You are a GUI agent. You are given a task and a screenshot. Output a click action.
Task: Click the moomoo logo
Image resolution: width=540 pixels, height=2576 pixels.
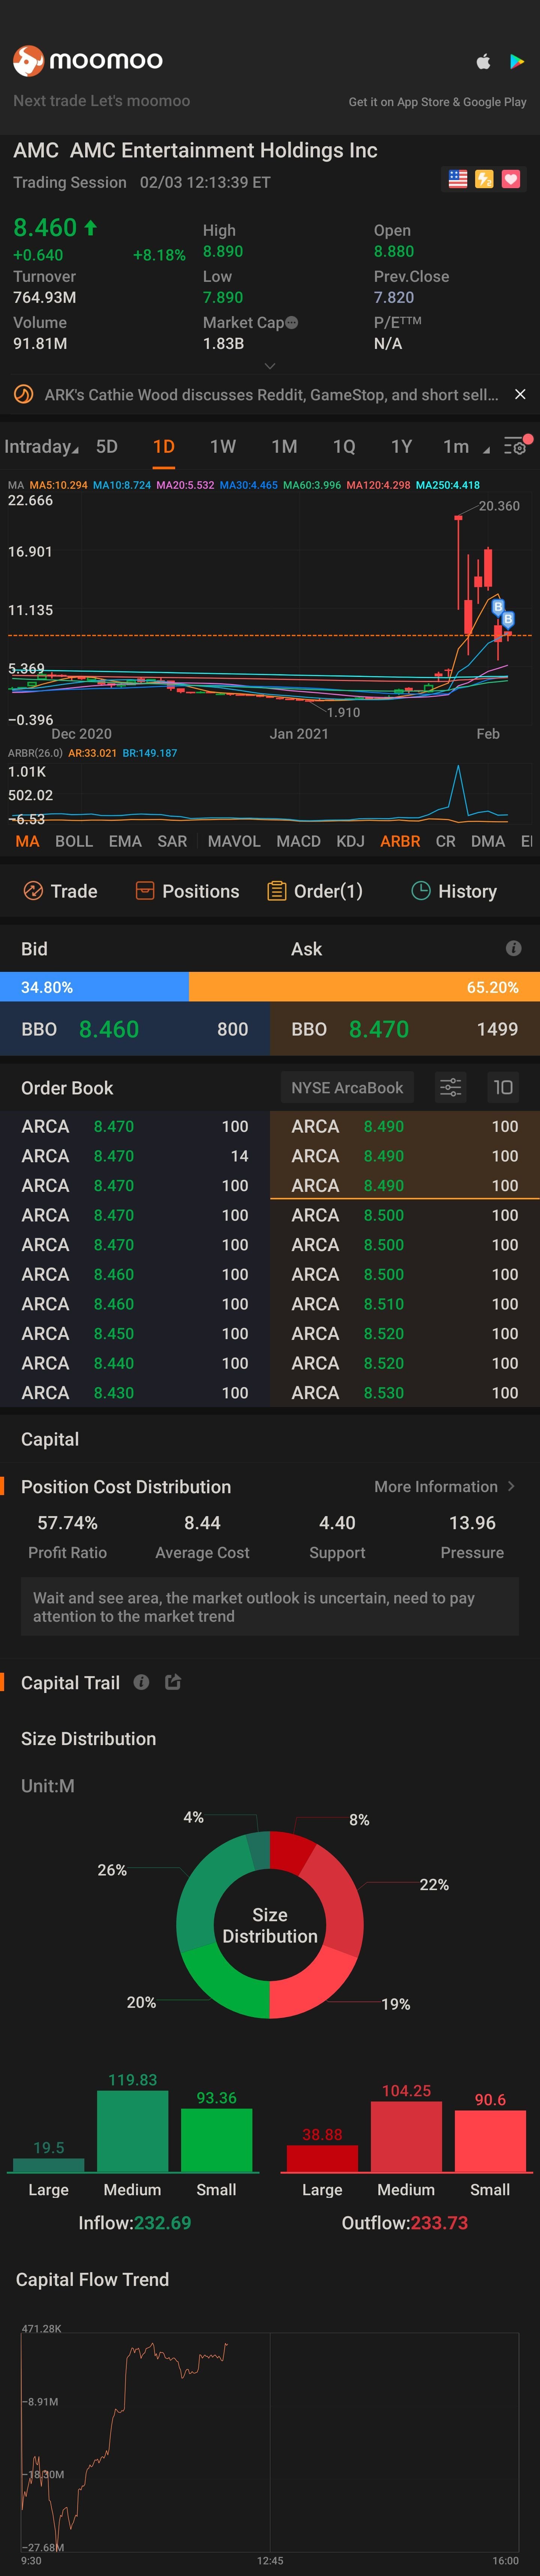click(88, 61)
